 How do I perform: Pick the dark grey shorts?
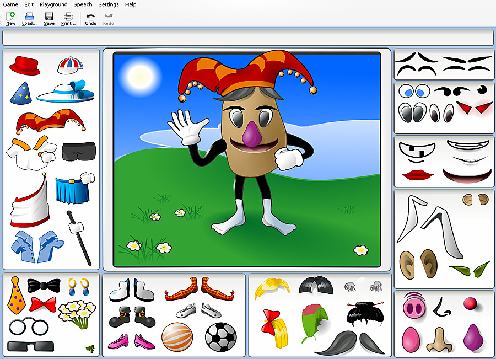coord(78,151)
